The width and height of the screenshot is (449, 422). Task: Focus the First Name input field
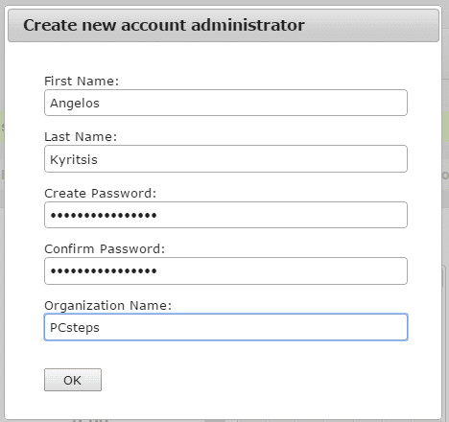tap(225, 103)
